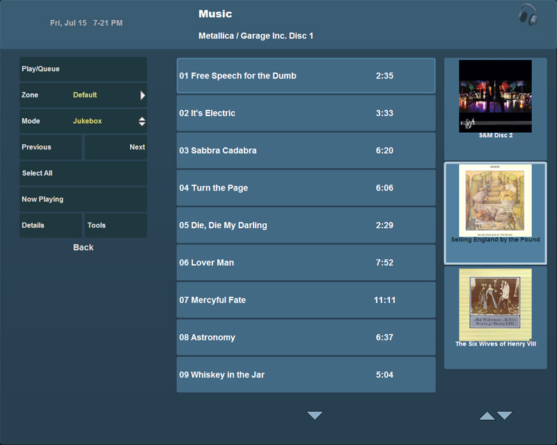Screen dimensions: 557x445
Task: Show album Details
Action: (50, 225)
